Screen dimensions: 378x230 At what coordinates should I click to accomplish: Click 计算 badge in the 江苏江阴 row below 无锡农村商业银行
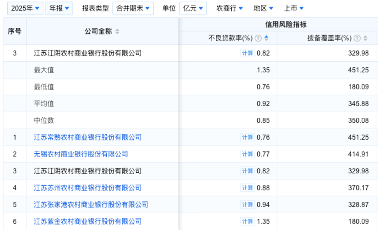[247, 171]
